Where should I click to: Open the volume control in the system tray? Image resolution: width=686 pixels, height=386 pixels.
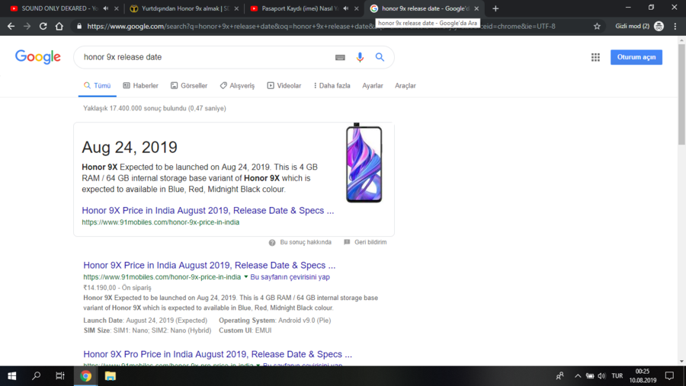click(x=602, y=376)
